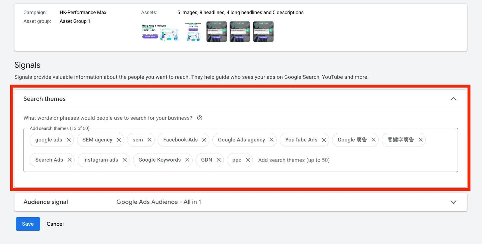Click the "Signals" page heading

[27, 65]
